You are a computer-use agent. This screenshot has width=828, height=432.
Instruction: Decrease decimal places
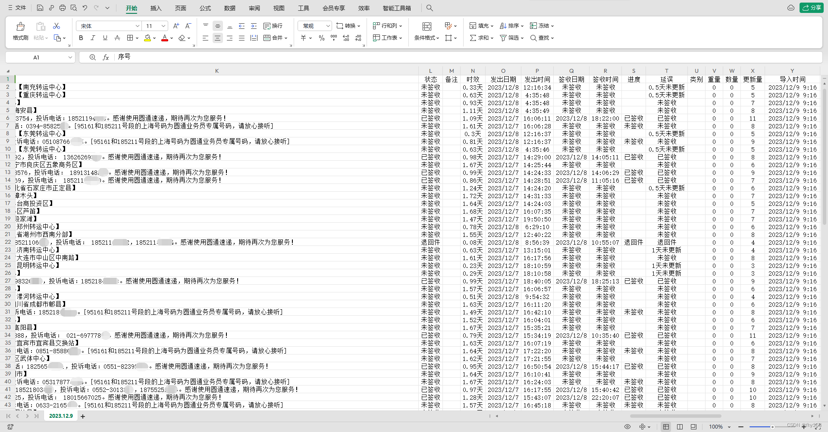pyautogui.click(x=358, y=38)
